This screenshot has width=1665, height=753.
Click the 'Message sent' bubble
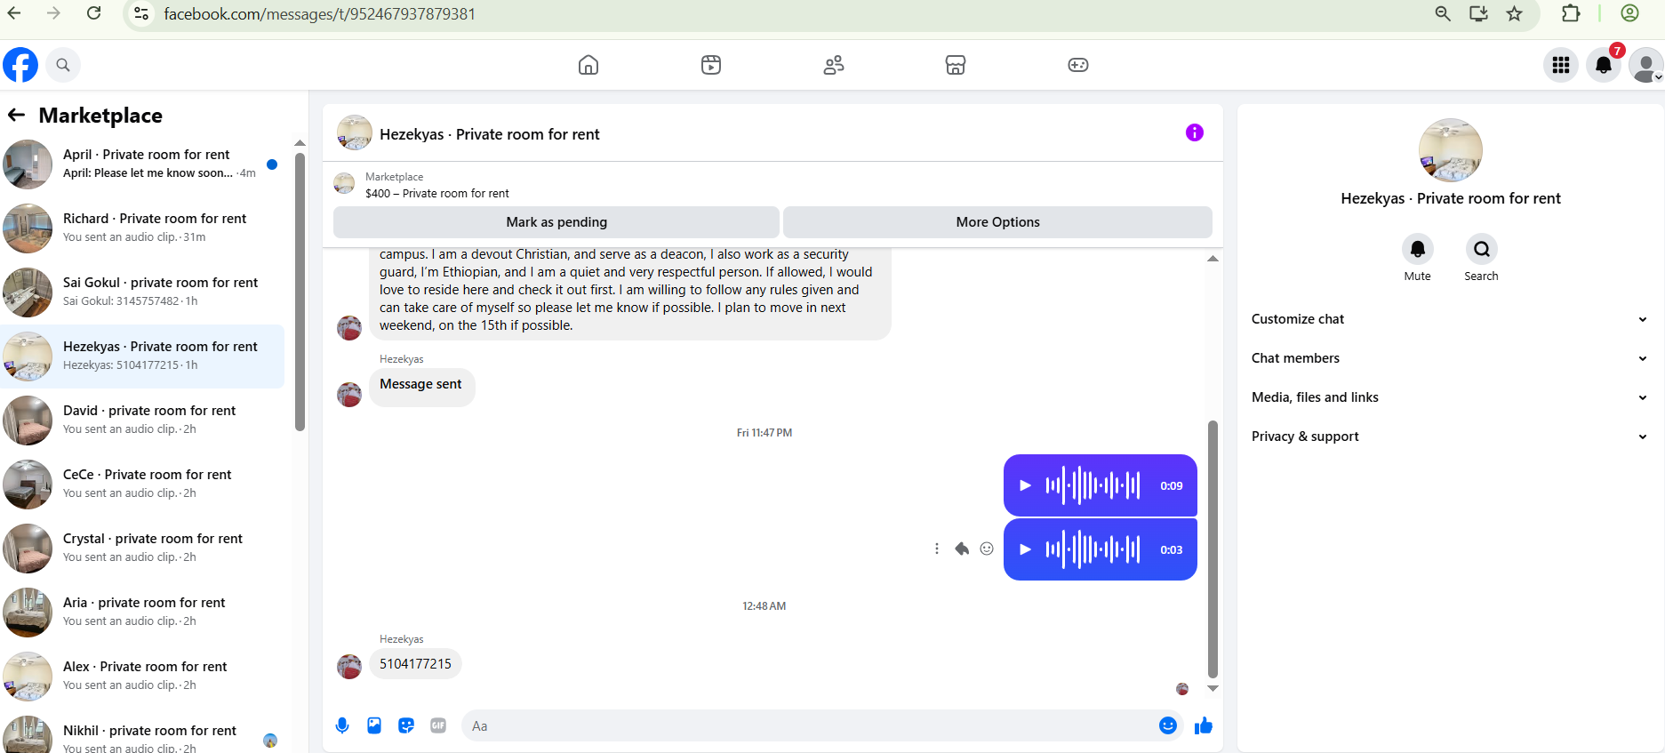[x=421, y=387]
